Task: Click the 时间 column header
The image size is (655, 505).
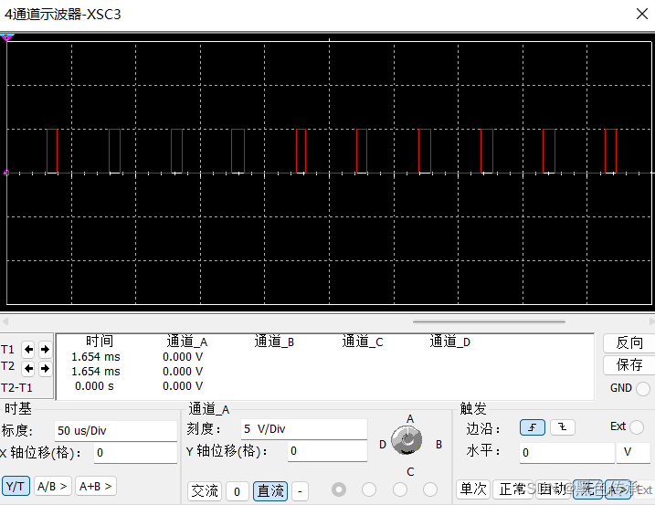Action: coord(100,341)
